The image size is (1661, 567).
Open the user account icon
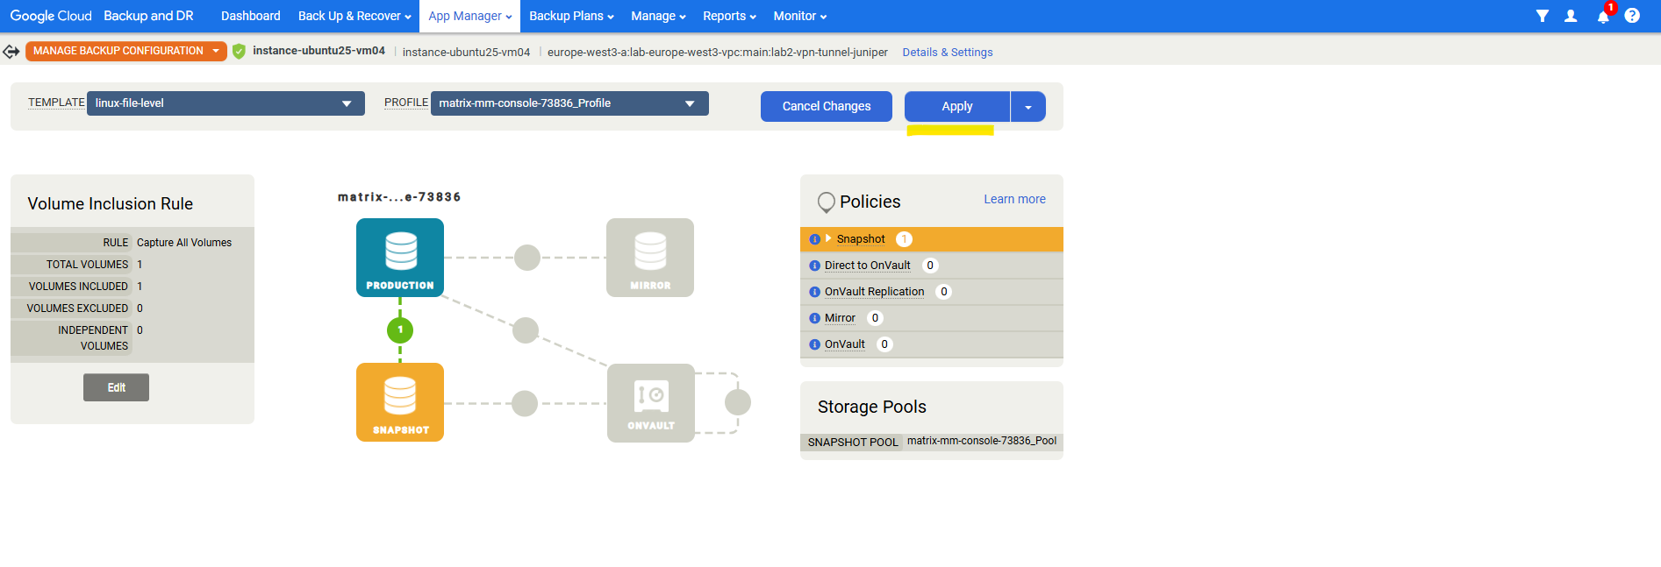click(1571, 16)
